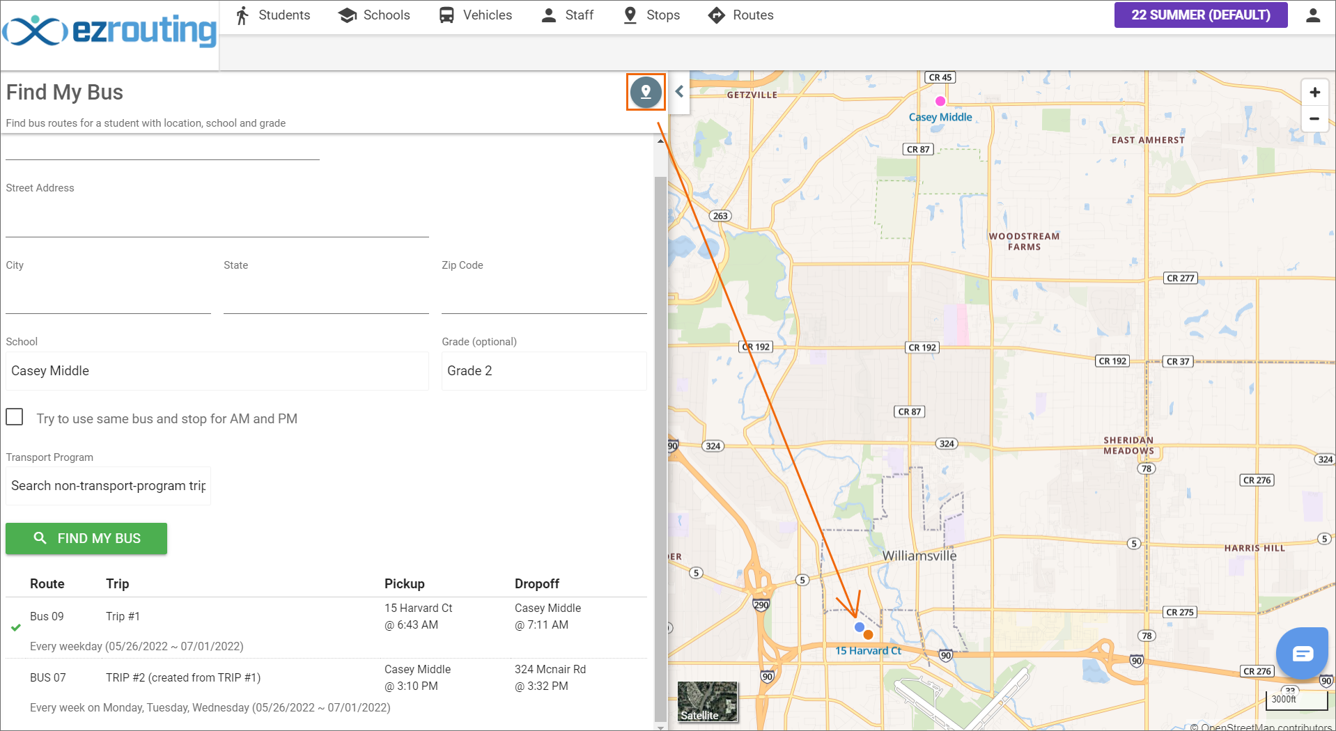Zoom in on the map
The width and height of the screenshot is (1336, 731).
coord(1314,93)
